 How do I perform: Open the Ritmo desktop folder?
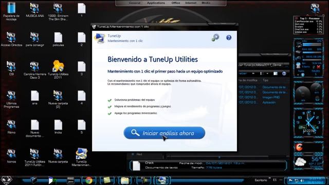pos(11,126)
